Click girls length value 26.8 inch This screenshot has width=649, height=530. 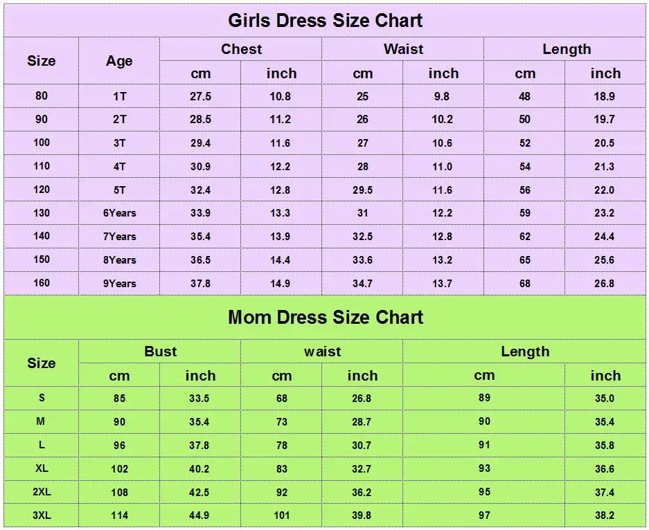pos(604,284)
